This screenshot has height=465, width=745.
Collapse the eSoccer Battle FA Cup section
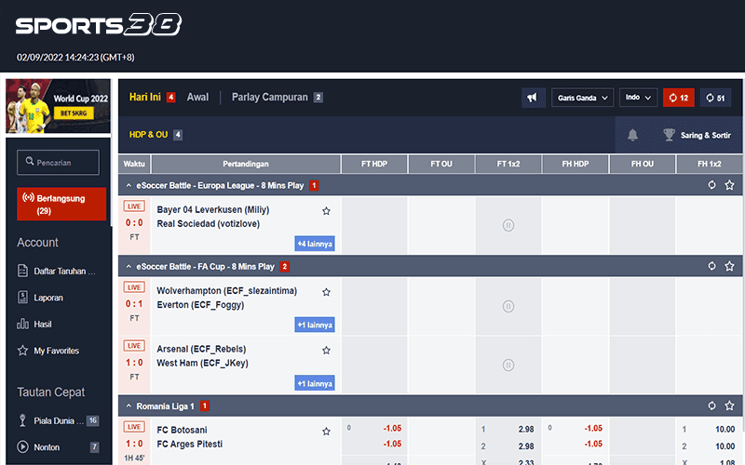129,267
